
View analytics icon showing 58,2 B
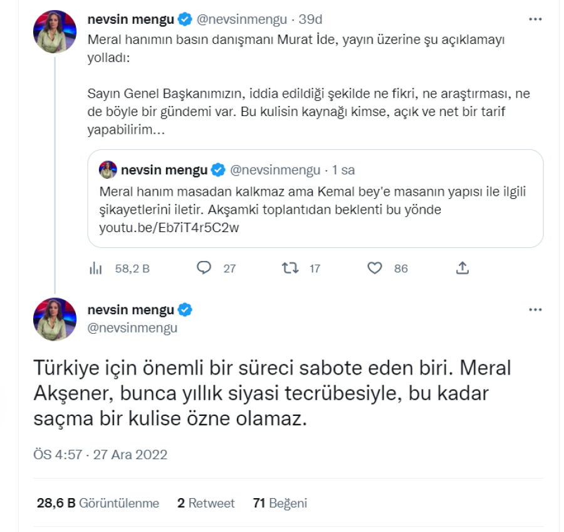[96, 269]
